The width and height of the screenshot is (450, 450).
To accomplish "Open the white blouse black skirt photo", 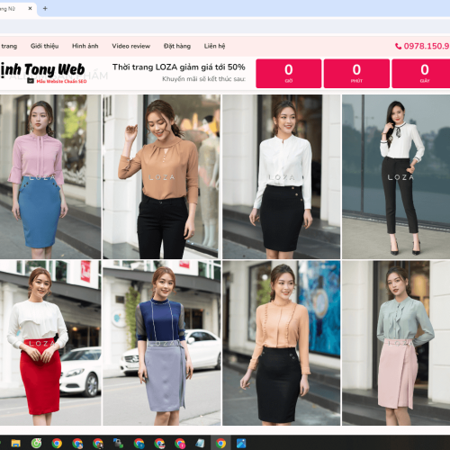I will coord(282,176).
